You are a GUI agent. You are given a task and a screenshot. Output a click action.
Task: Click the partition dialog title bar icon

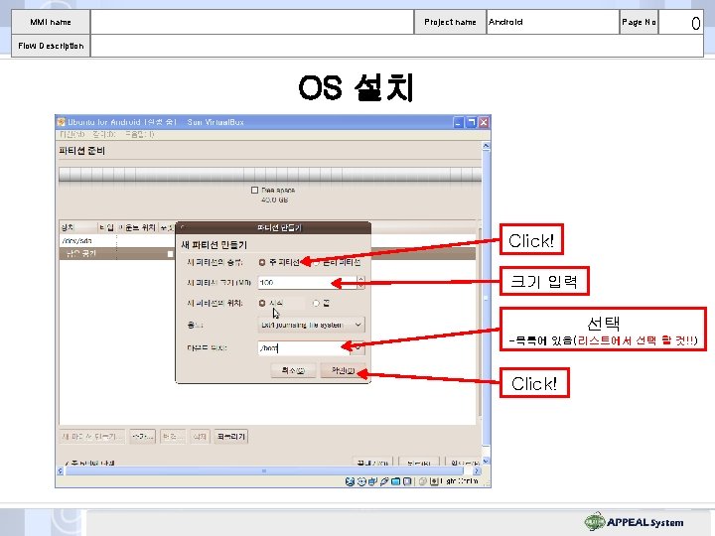click(x=182, y=227)
